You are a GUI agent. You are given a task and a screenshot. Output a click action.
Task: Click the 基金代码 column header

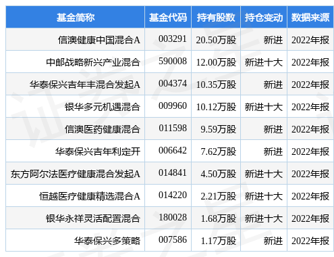[x=168, y=18]
